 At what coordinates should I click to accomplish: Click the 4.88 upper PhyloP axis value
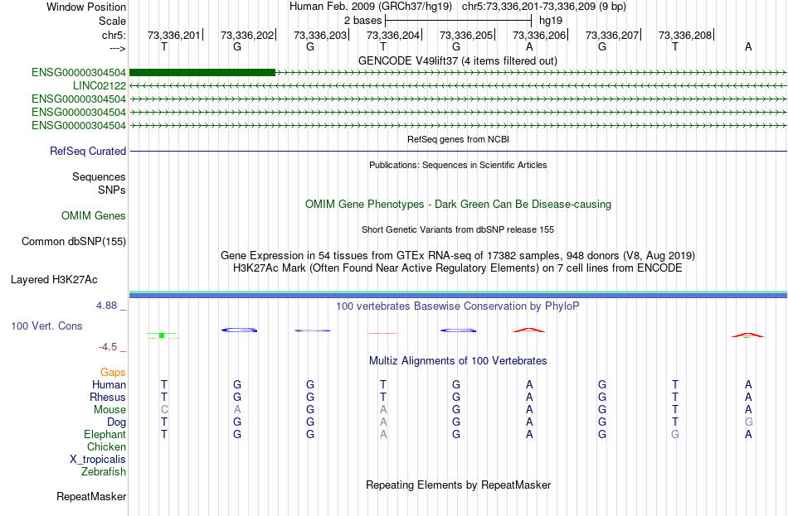106,306
